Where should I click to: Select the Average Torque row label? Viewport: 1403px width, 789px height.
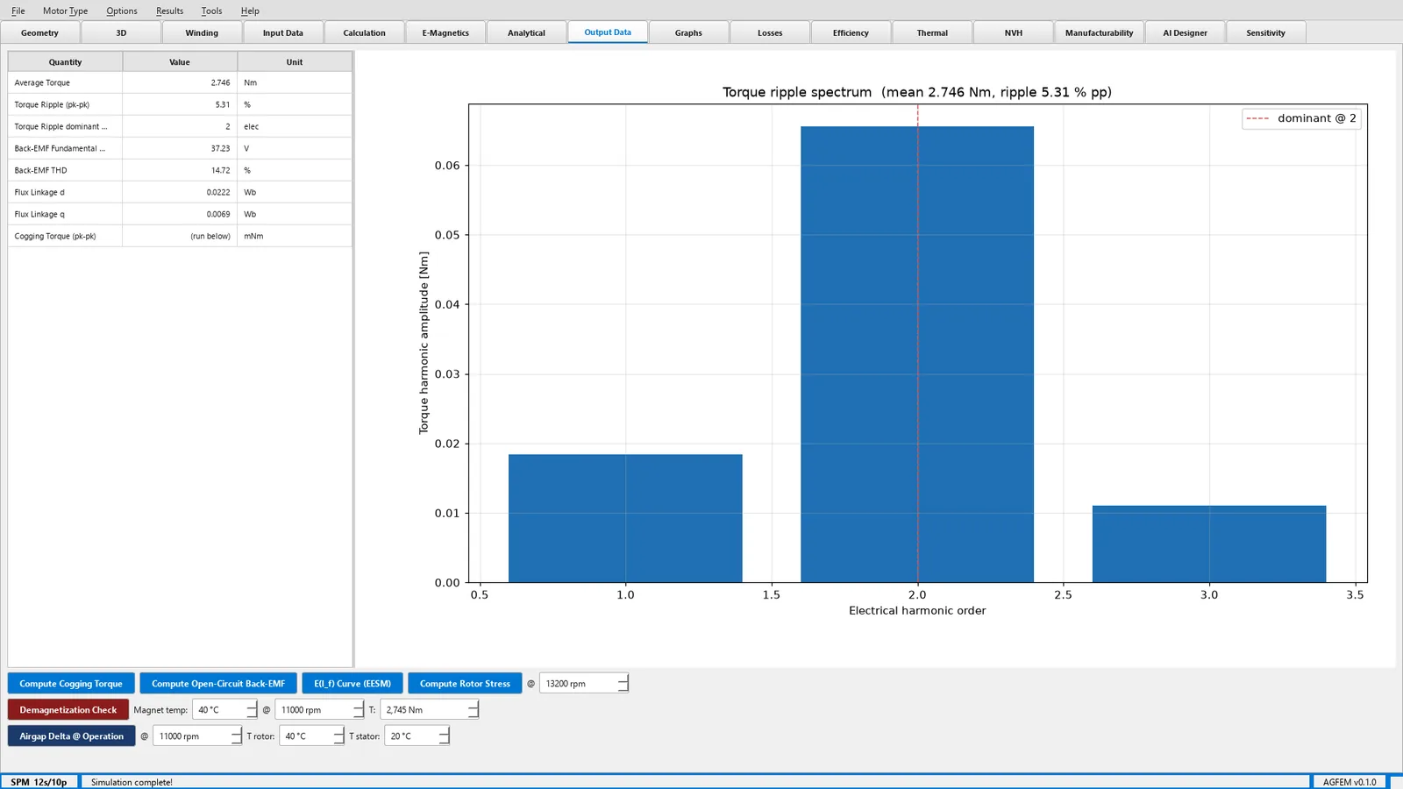pos(42,82)
